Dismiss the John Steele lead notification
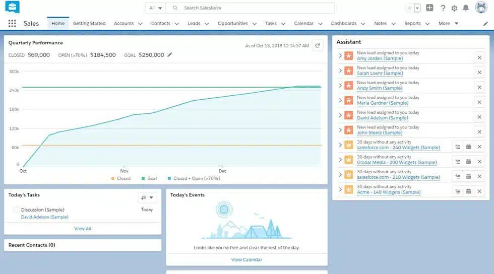The height and width of the screenshot is (274, 494). [x=479, y=131]
